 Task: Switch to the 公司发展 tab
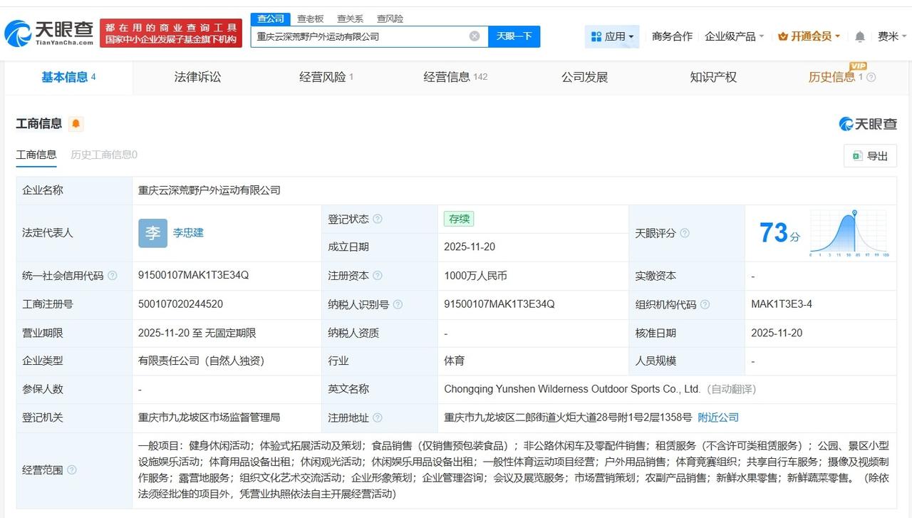click(x=584, y=78)
